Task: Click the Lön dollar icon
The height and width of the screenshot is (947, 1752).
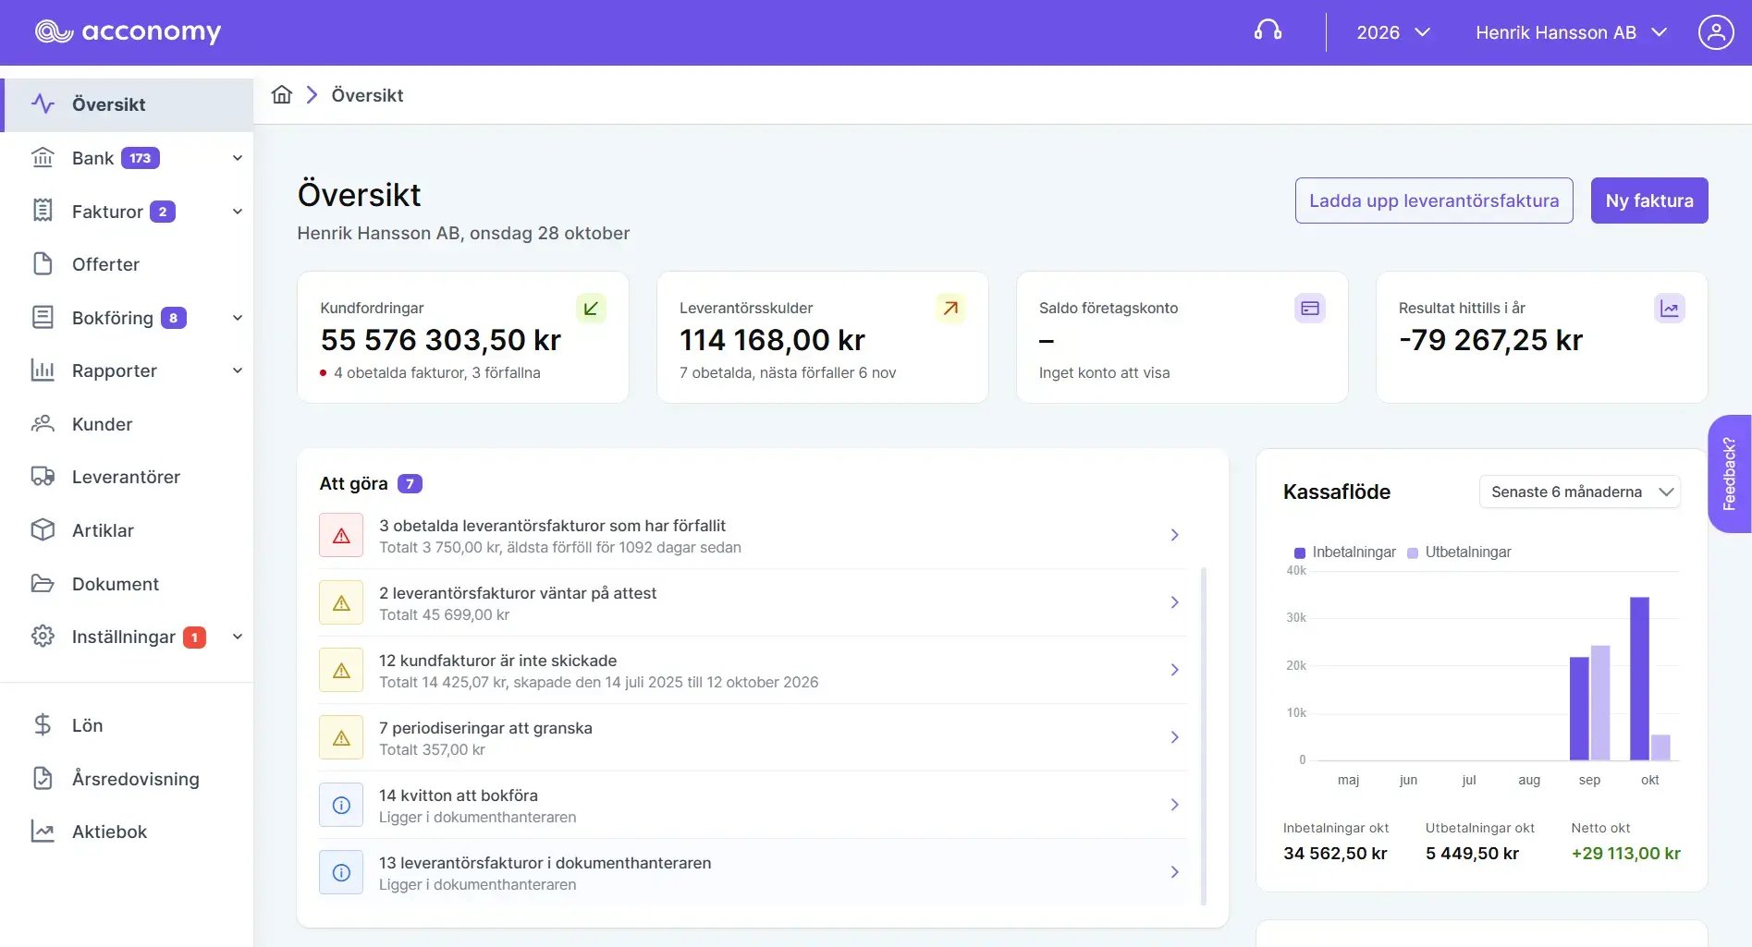Action: pos(43,725)
